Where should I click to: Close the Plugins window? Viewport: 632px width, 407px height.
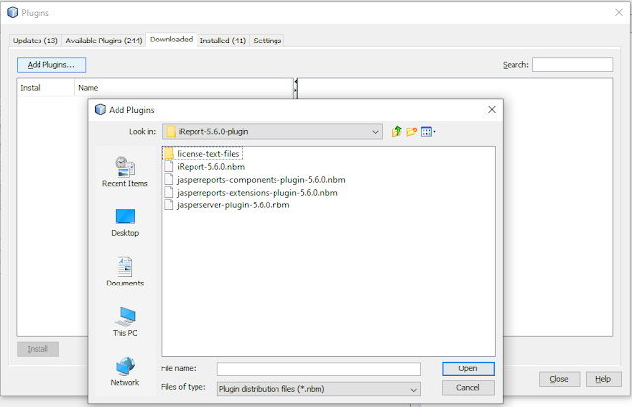pyautogui.click(x=619, y=13)
